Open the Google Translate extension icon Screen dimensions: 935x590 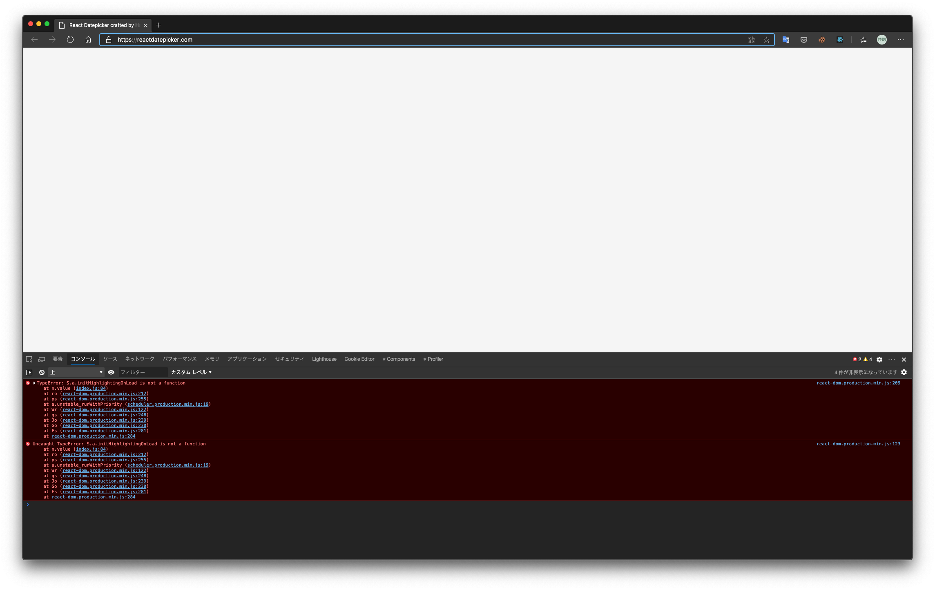[x=785, y=40]
